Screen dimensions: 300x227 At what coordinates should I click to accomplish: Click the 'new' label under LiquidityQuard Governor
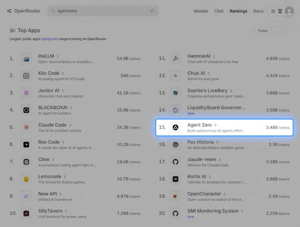[x=191, y=113]
